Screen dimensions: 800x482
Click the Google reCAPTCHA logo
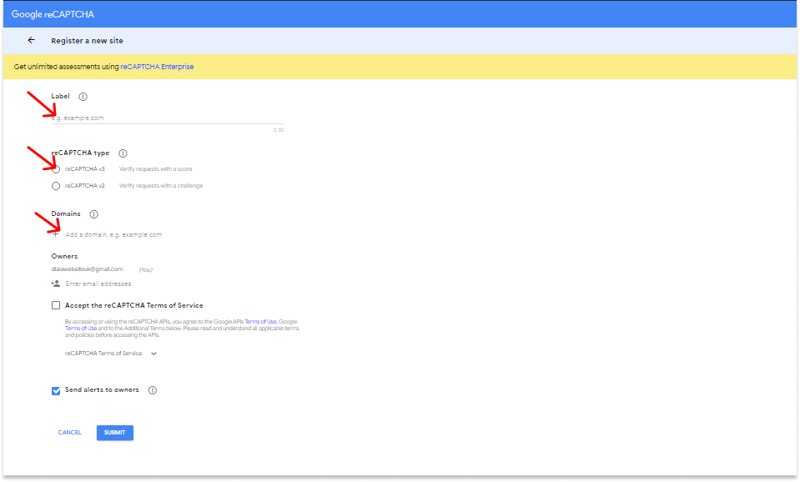[53, 14]
